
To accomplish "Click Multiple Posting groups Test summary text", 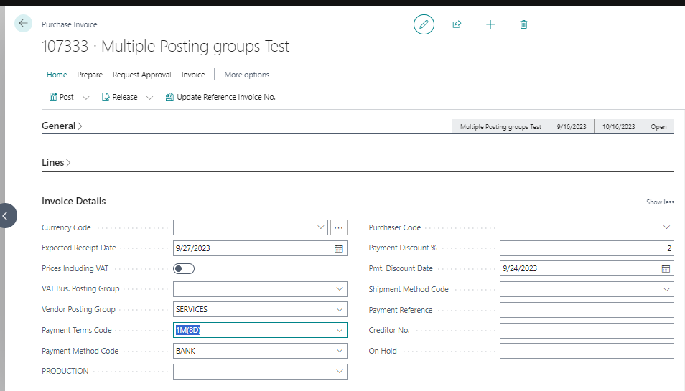I will pos(500,126).
